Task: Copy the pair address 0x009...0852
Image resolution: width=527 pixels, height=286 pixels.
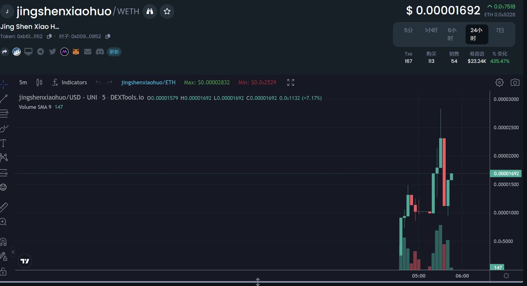Action: [108, 36]
